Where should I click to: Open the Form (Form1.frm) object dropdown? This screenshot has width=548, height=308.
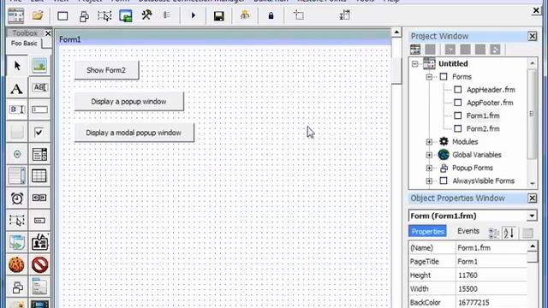[532, 216]
